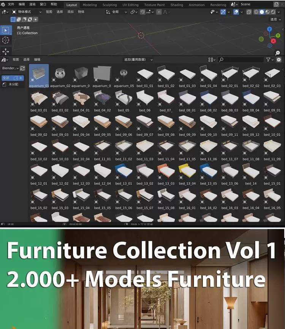
Task: Click the viewport zoom magnifier icon
Action: coord(278,52)
